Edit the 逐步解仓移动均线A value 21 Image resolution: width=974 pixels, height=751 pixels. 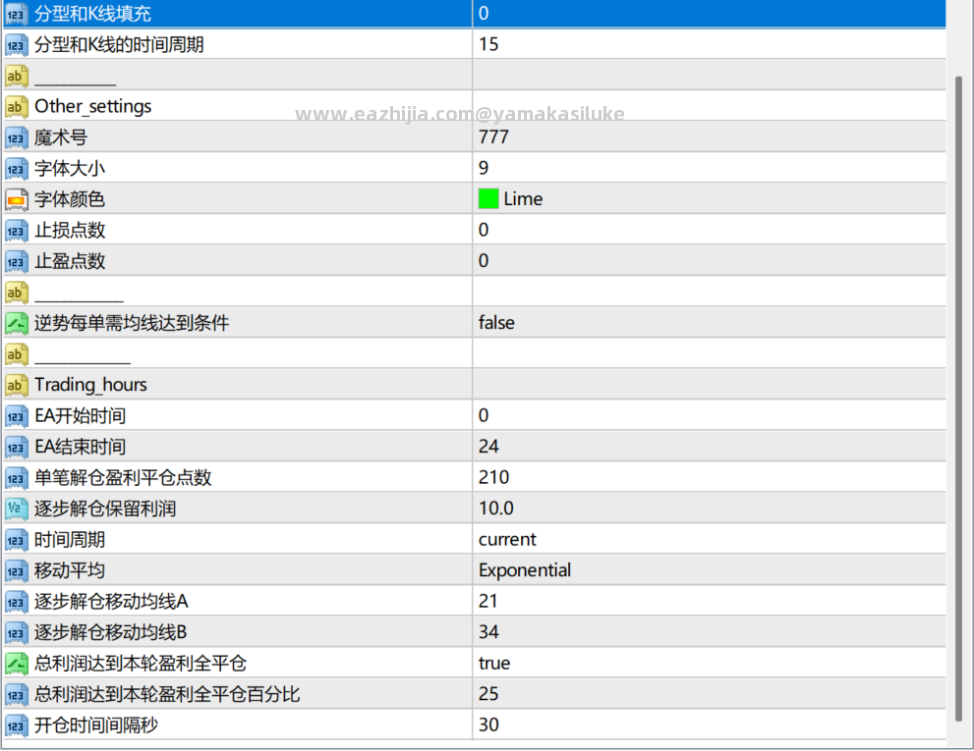[x=709, y=601]
